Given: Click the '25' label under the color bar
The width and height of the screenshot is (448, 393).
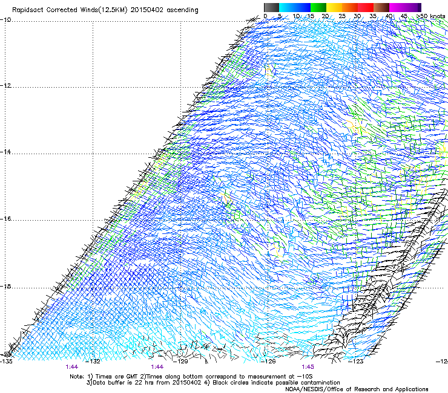Looking at the screenshot, I should point(341,16).
